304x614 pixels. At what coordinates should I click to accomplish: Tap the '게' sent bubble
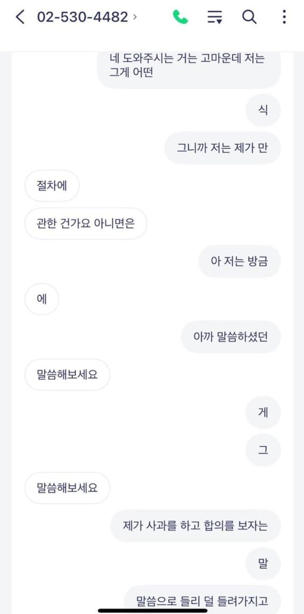coord(263,412)
